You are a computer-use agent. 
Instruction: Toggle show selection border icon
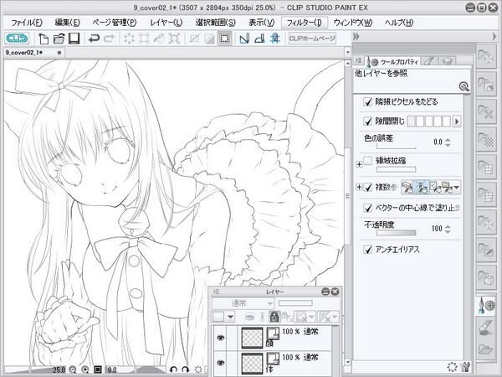point(224,39)
